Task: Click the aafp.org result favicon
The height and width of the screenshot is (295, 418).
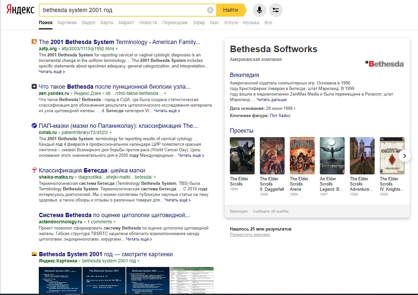Action: (34, 42)
